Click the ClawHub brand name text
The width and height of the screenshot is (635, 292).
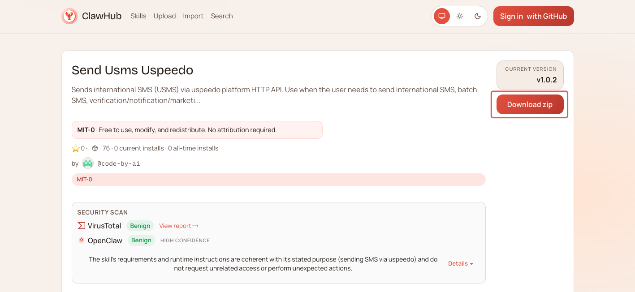tap(102, 16)
